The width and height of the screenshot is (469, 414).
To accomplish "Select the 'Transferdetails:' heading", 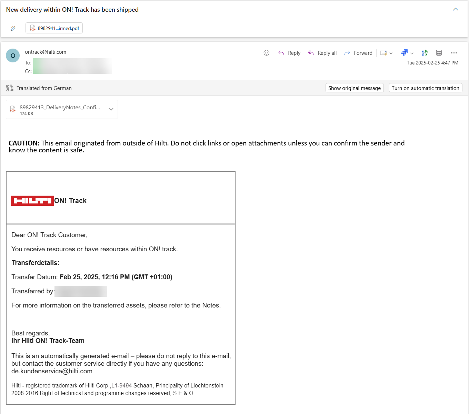I will coord(36,263).
